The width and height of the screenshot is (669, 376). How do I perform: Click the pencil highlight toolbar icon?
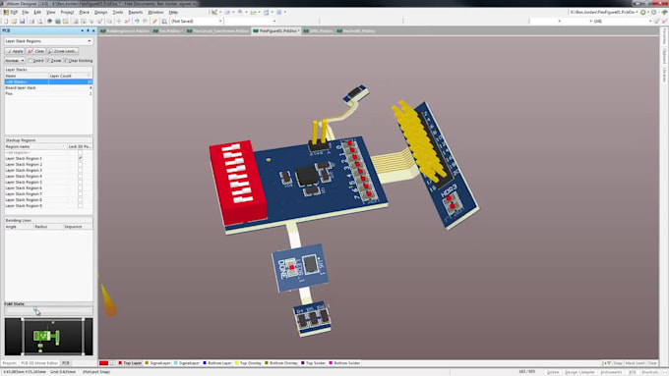[154, 21]
